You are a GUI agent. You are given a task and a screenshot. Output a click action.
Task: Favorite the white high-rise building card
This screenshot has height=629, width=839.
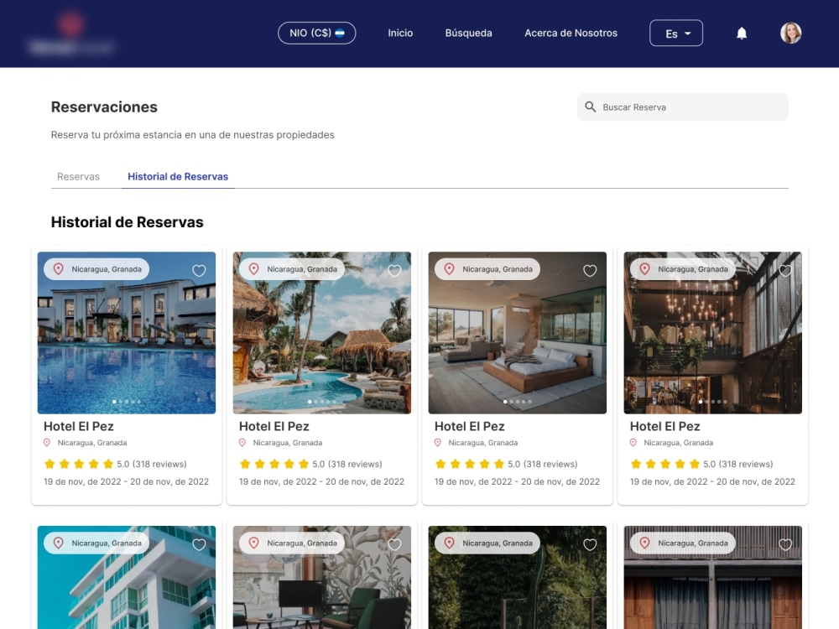click(x=199, y=544)
